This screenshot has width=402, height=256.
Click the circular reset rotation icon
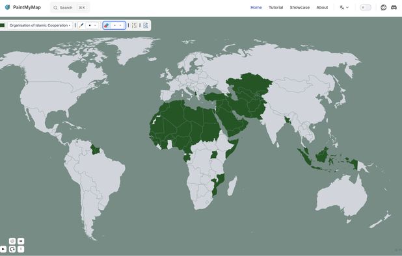(x=12, y=249)
